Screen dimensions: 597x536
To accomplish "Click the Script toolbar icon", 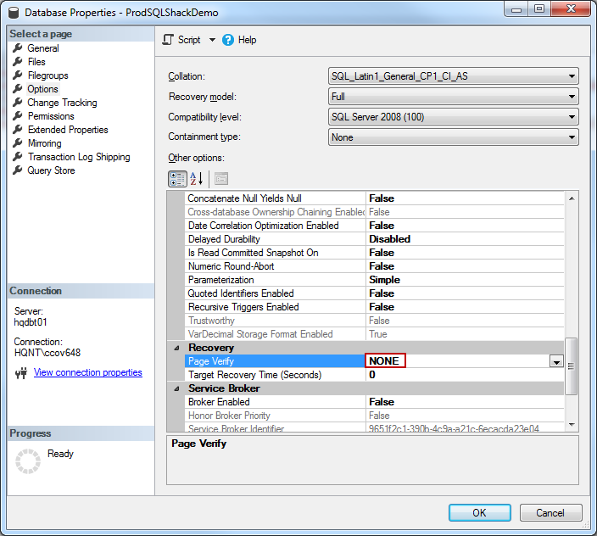I will click(168, 40).
